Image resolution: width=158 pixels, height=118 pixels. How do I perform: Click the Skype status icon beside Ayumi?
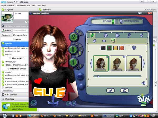(3, 10)
